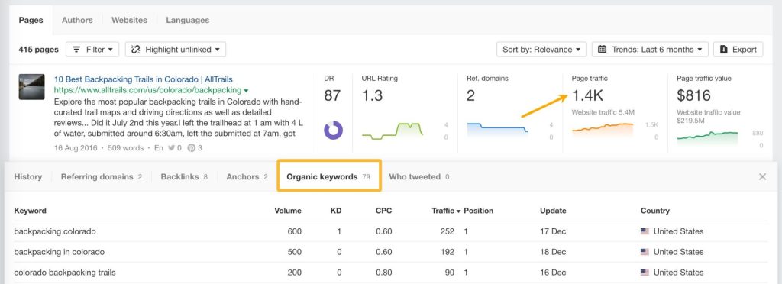Click the Page traffic value trend chart

[x=707, y=136]
